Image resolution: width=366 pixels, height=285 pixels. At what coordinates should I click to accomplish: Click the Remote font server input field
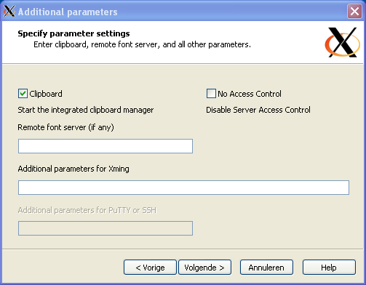pyautogui.click(x=106, y=146)
